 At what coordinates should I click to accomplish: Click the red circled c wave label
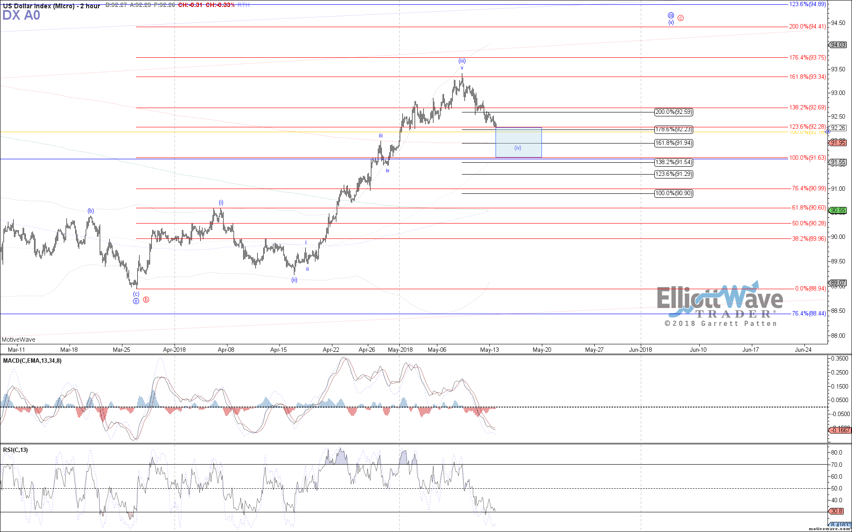(x=681, y=18)
